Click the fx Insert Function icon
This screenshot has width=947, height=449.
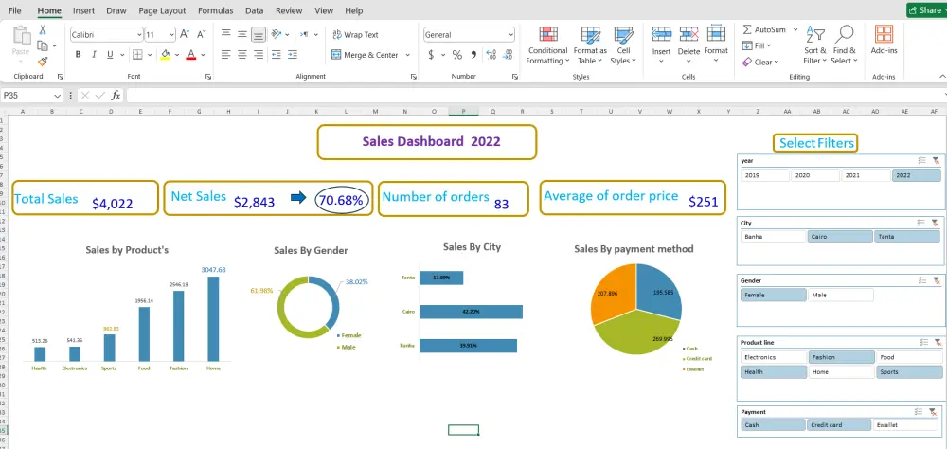pos(116,96)
